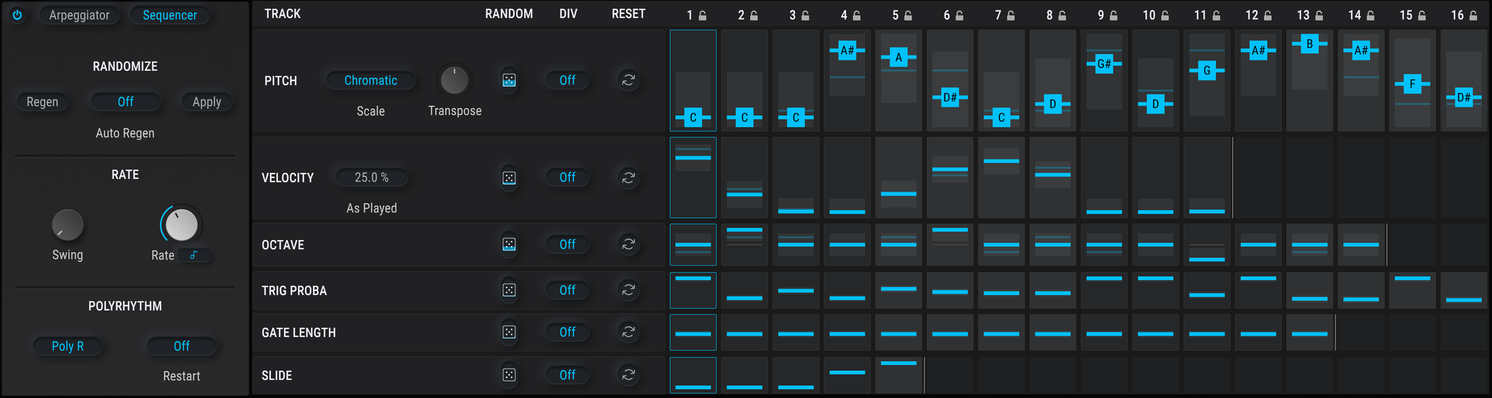Click the lock icon on step 7
This screenshot has width=1492, height=398.
pyautogui.click(x=1010, y=15)
